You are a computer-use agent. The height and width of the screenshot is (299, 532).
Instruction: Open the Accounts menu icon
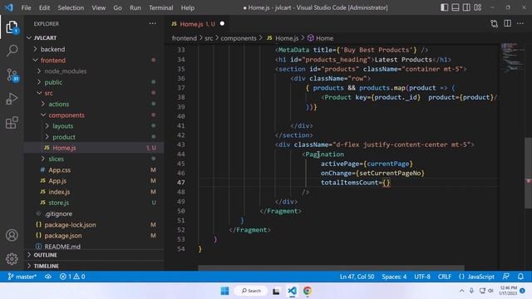pos(12,235)
